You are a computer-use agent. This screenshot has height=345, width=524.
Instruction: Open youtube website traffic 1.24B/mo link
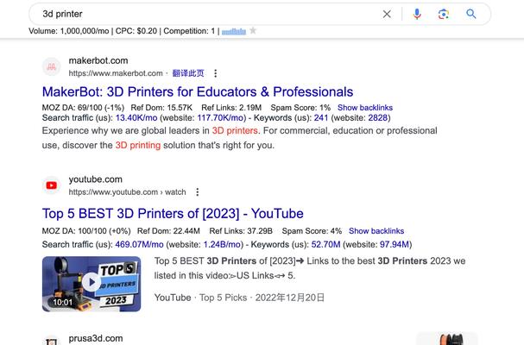click(222, 244)
